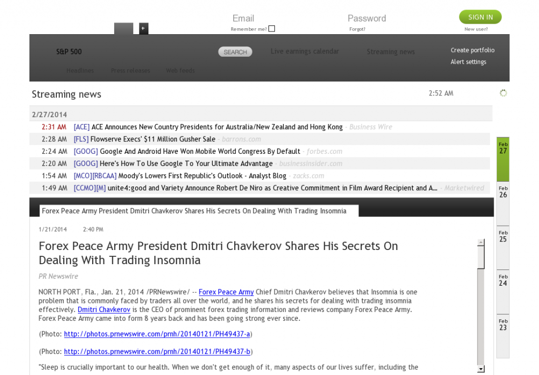The width and height of the screenshot is (539, 375).
Task: Click the SEARCH button
Action: tap(235, 52)
